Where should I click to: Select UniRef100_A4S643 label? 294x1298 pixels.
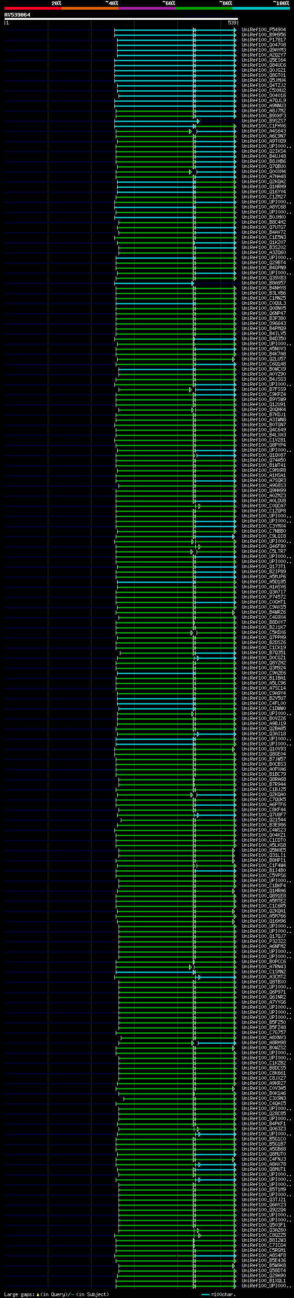point(264,131)
